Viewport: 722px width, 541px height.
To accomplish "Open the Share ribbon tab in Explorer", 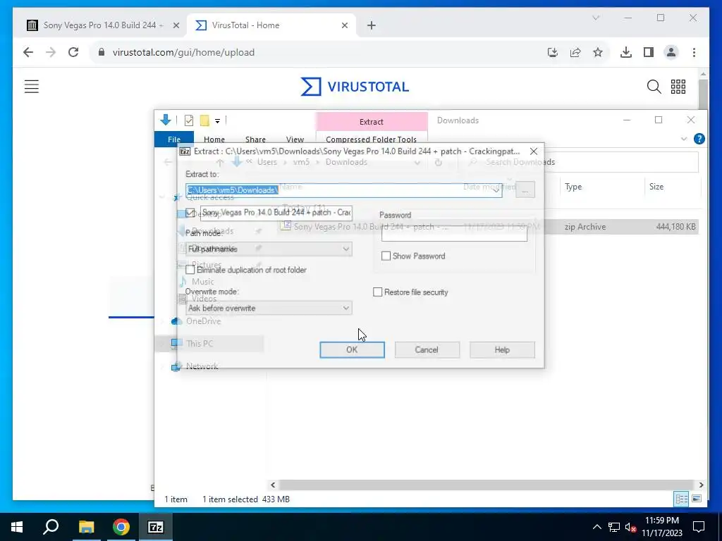I will (x=255, y=139).
